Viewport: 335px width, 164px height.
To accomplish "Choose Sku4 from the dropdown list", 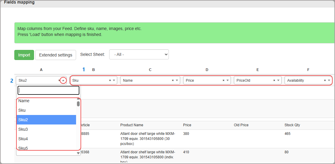I will [46, 139].
